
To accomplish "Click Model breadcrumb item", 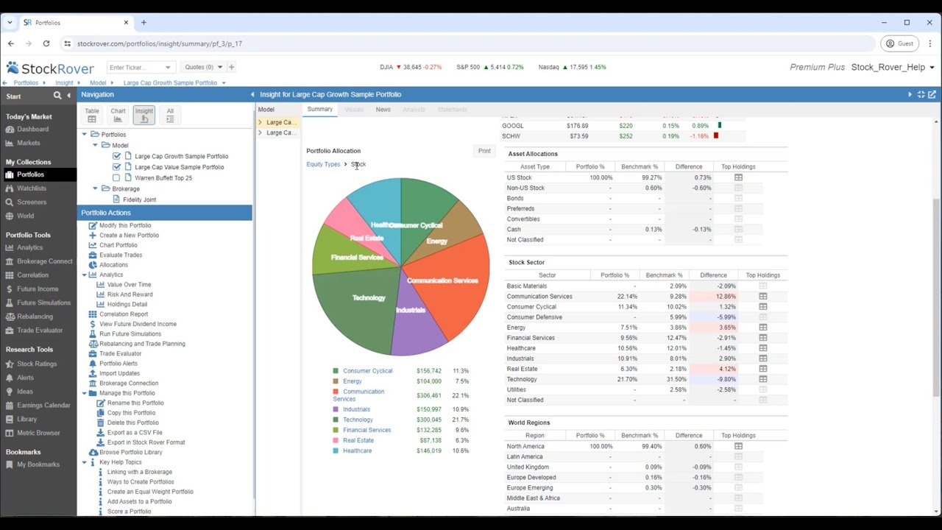I will (x=98, y=82).
